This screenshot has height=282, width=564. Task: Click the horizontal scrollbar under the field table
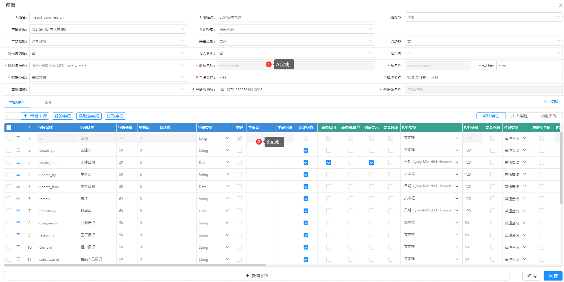tap(135, 265)
